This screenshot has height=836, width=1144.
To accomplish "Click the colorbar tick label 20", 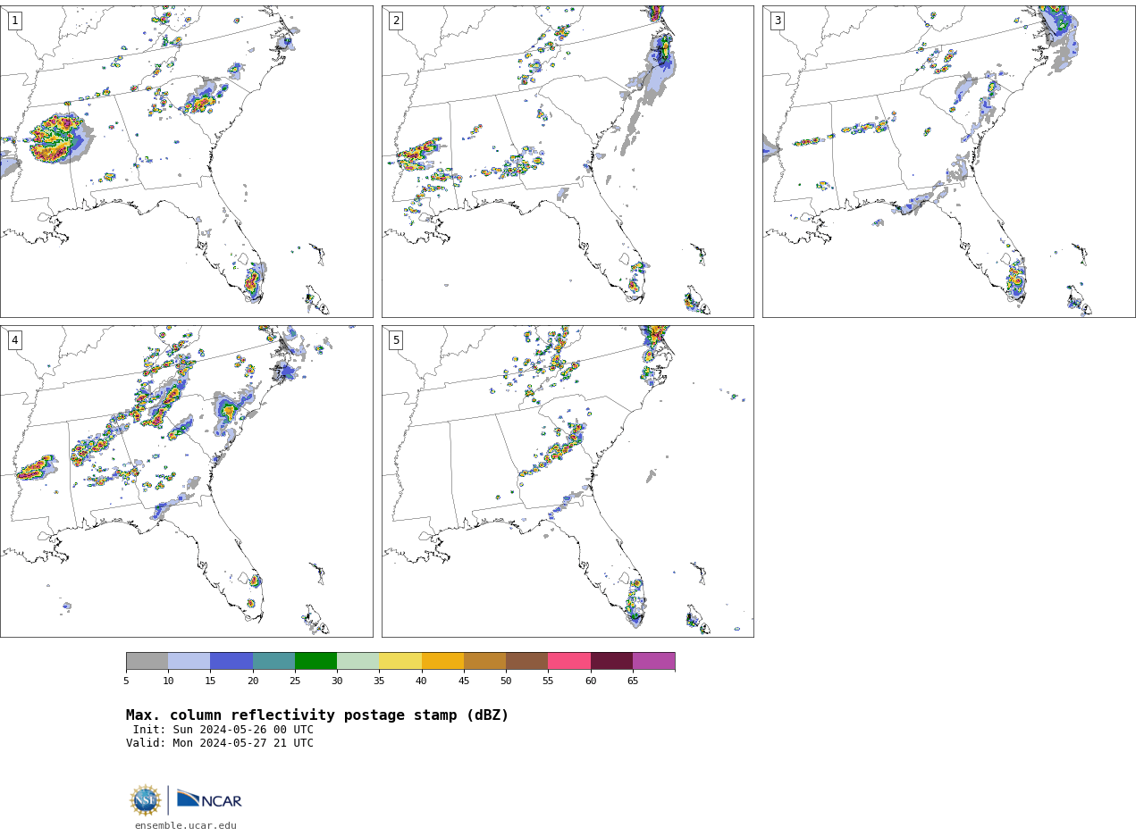I will tap(253, 681).
